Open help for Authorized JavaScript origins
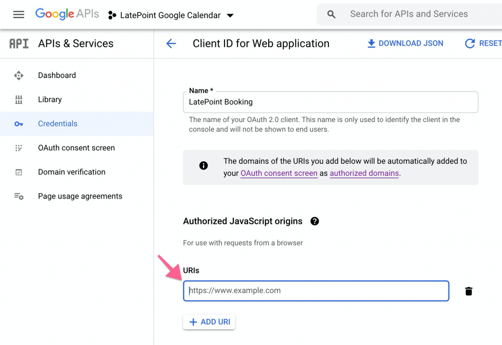The image size is (502, 345). (x=314, y=221)
